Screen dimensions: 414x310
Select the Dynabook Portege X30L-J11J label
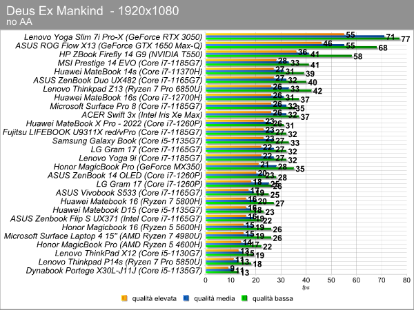coord(114,271)
